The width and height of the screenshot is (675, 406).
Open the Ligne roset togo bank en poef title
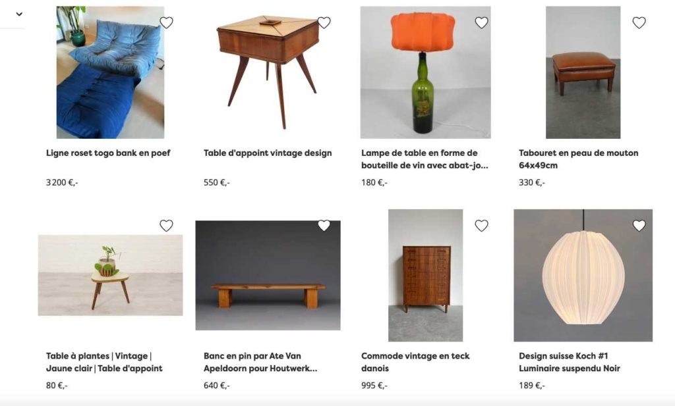(108, 153)
